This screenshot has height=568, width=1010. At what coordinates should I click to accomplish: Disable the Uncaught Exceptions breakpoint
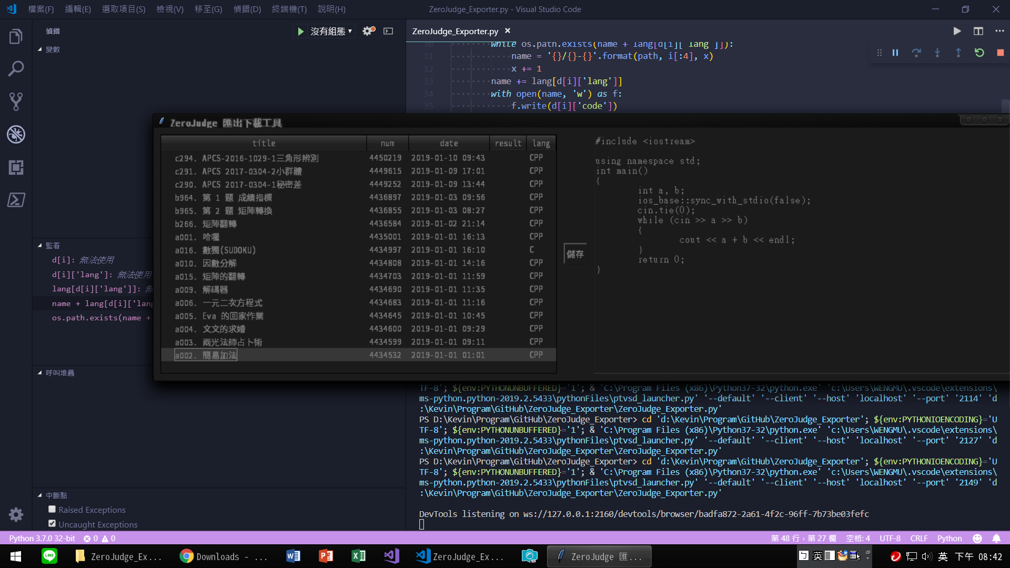point(52,524)
